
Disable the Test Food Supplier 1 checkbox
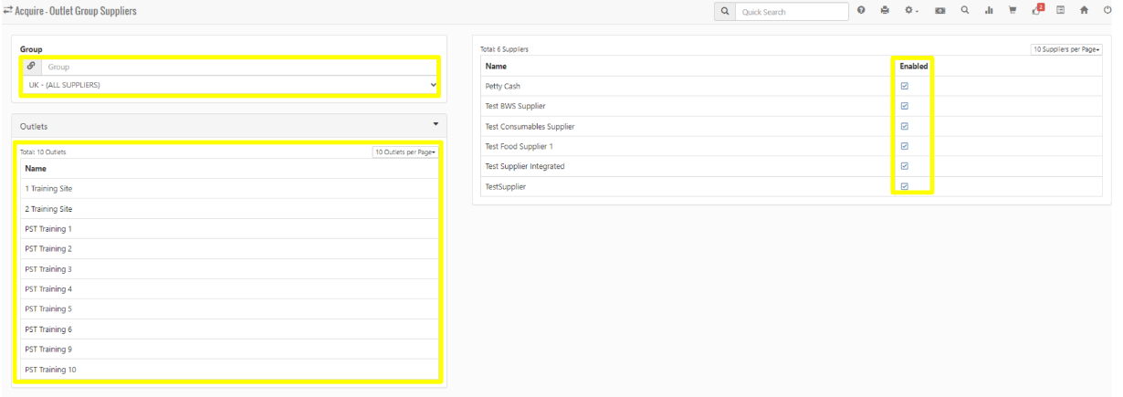pyautogui.click(x=905, y=146)
